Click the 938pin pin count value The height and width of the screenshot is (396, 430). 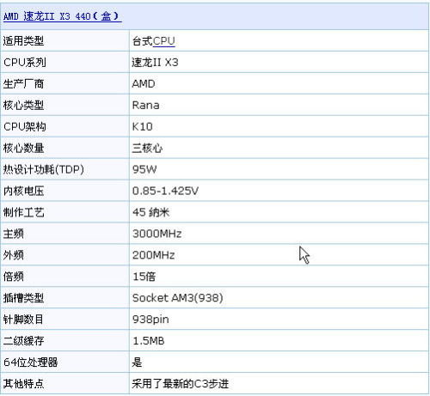click(150, 320)
